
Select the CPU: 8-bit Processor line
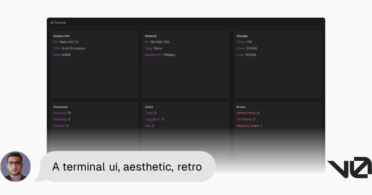[69, 48]
